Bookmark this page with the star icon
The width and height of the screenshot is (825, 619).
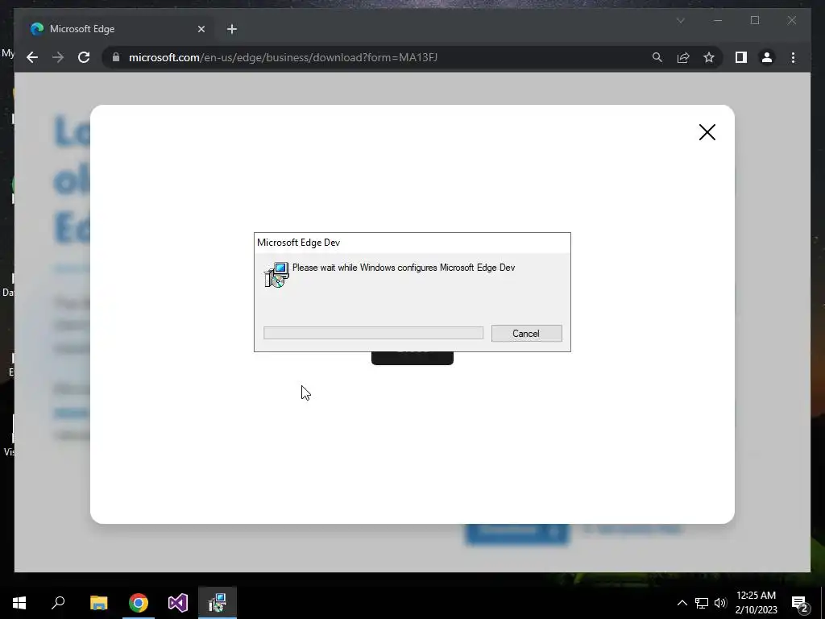click(709, 57)
